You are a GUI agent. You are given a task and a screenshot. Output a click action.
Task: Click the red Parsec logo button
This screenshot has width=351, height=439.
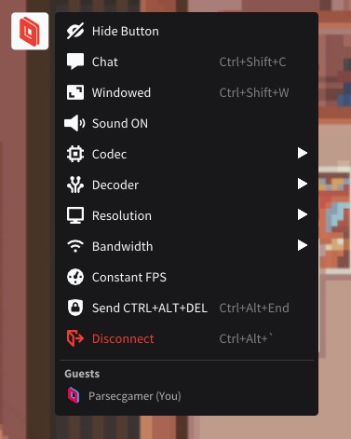pyautogui.click(x=30, y=31)
